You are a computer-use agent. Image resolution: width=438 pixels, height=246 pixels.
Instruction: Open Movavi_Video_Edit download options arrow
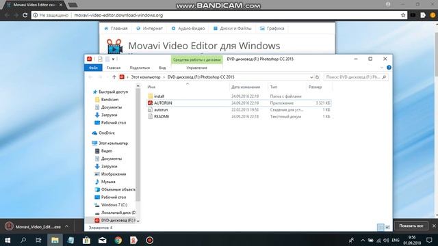click(66, 226)
